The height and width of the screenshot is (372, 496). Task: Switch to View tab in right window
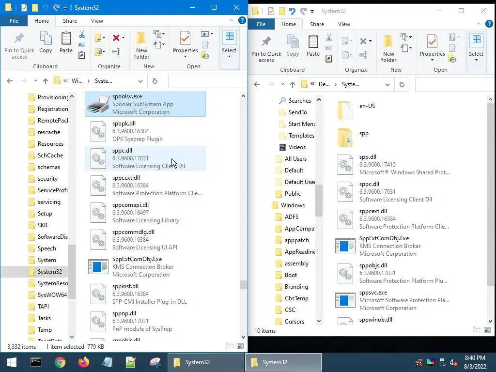[344, 24]
